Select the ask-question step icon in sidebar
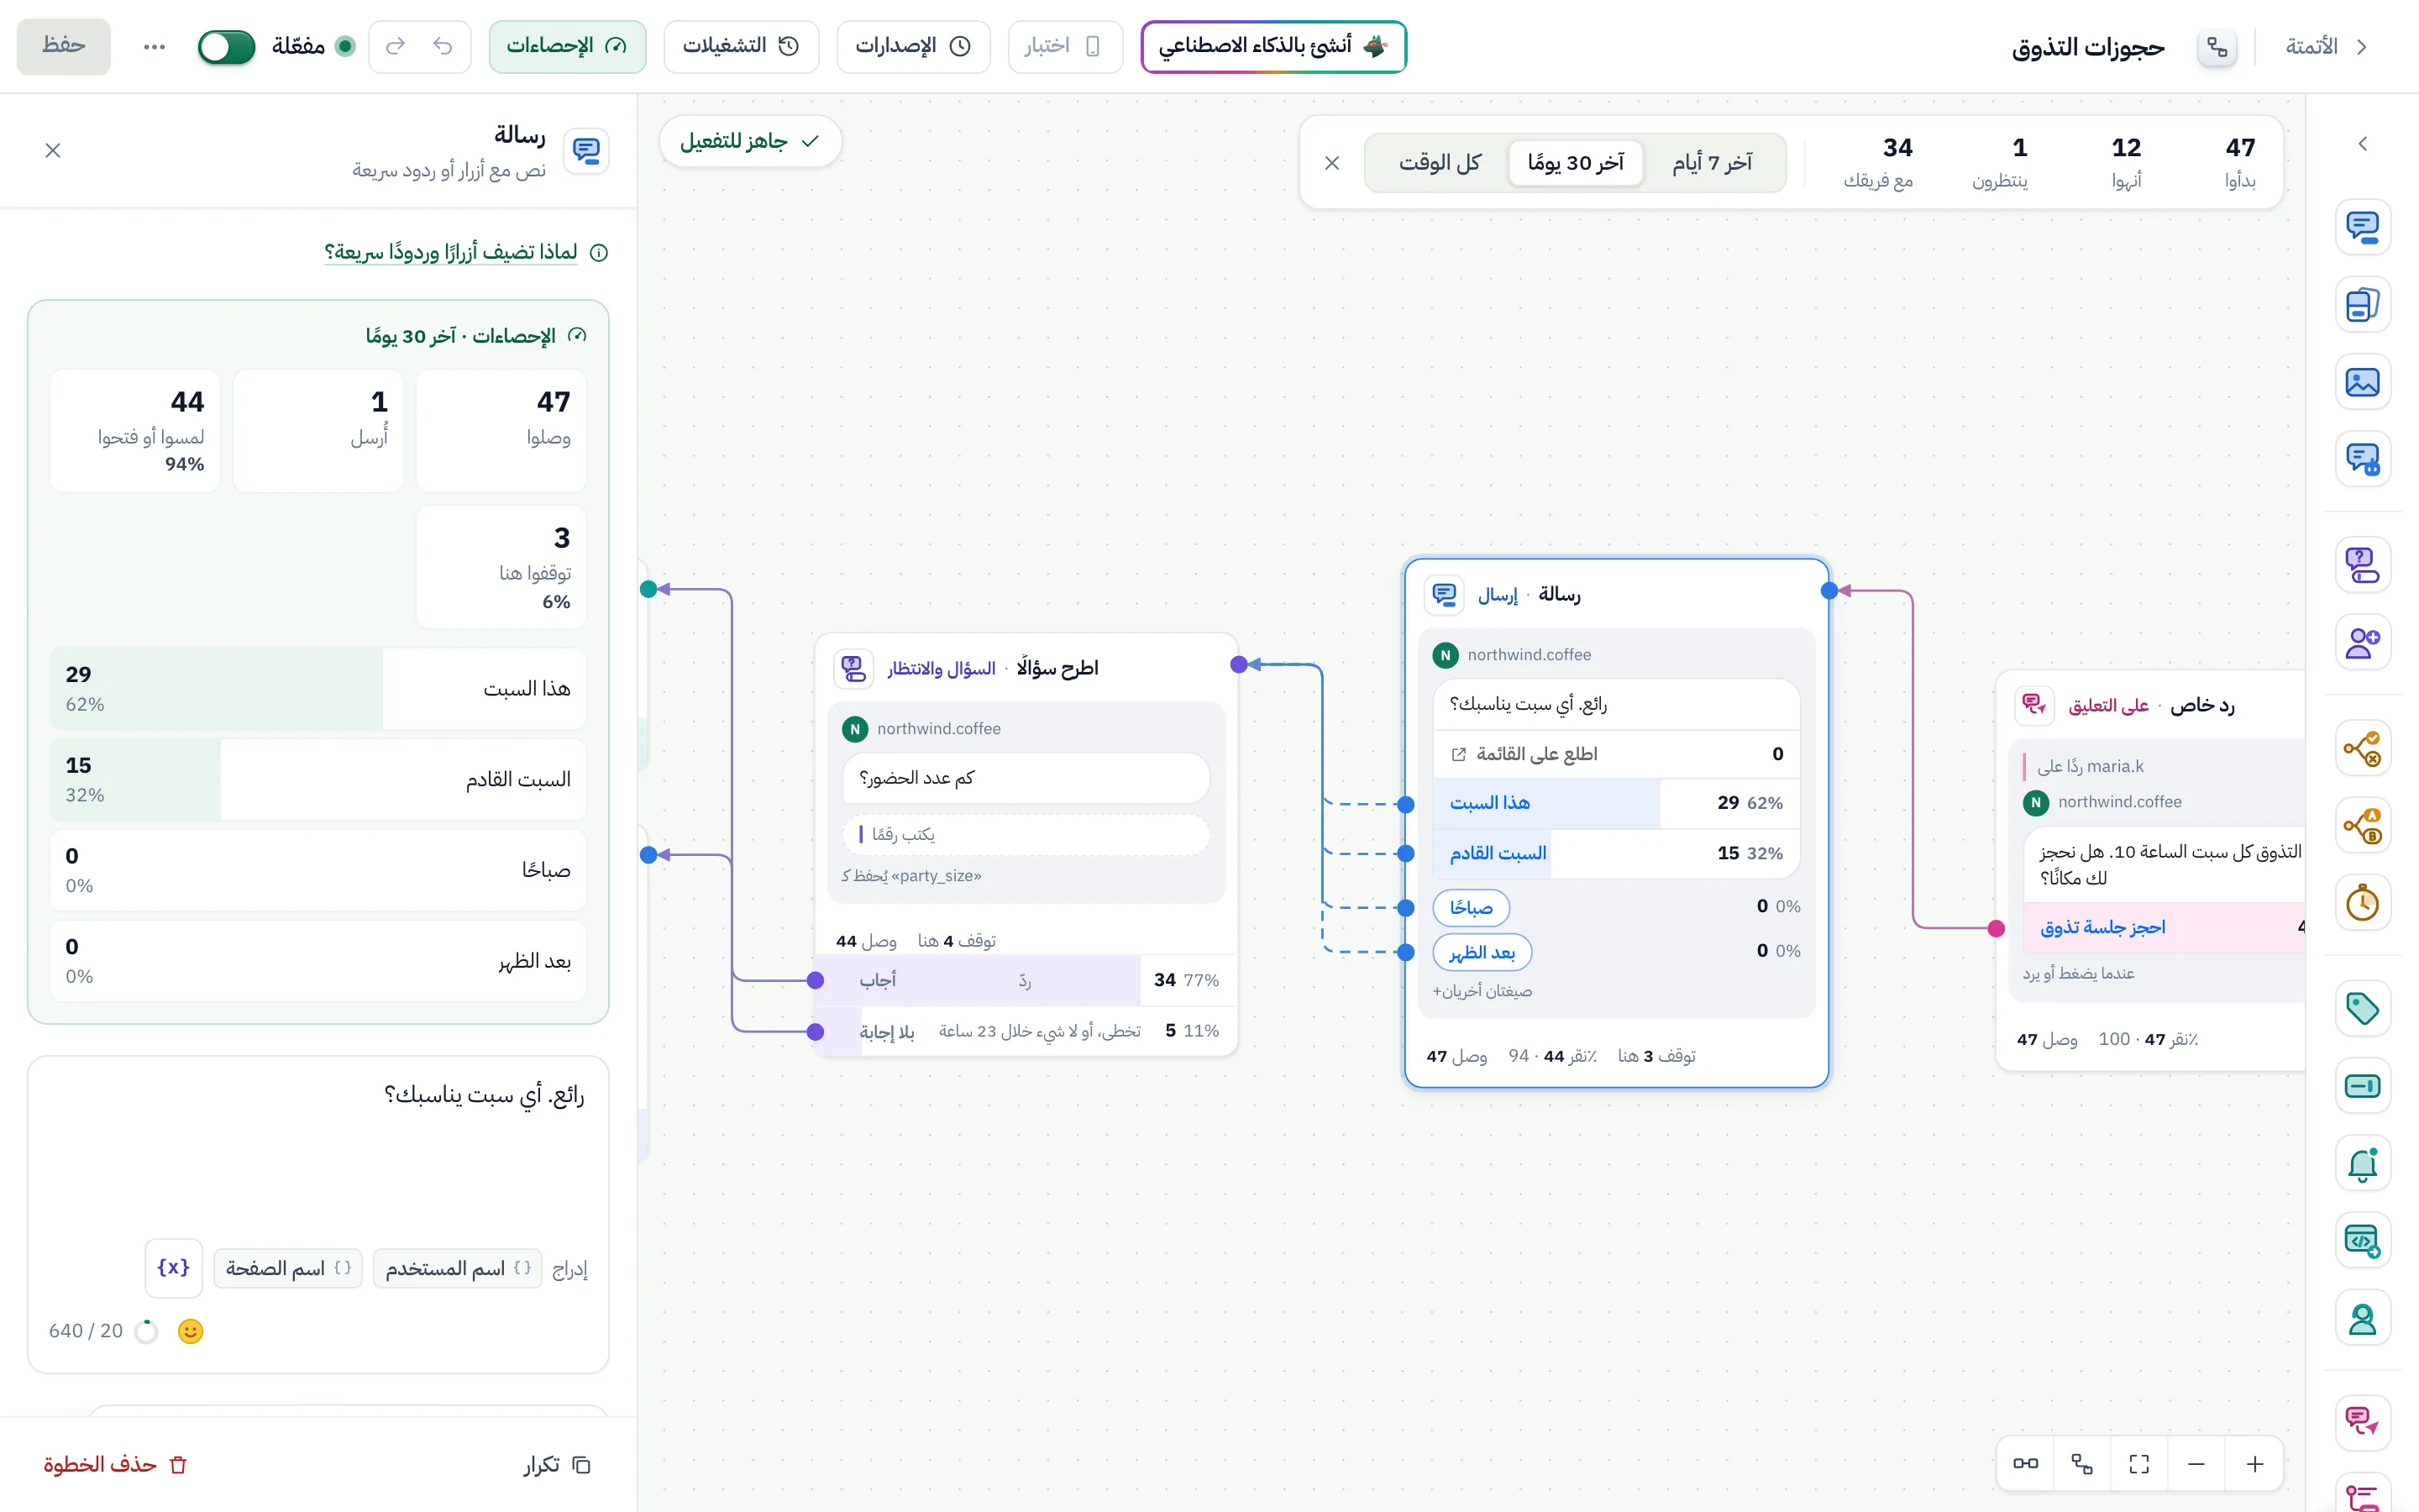 2362,565
